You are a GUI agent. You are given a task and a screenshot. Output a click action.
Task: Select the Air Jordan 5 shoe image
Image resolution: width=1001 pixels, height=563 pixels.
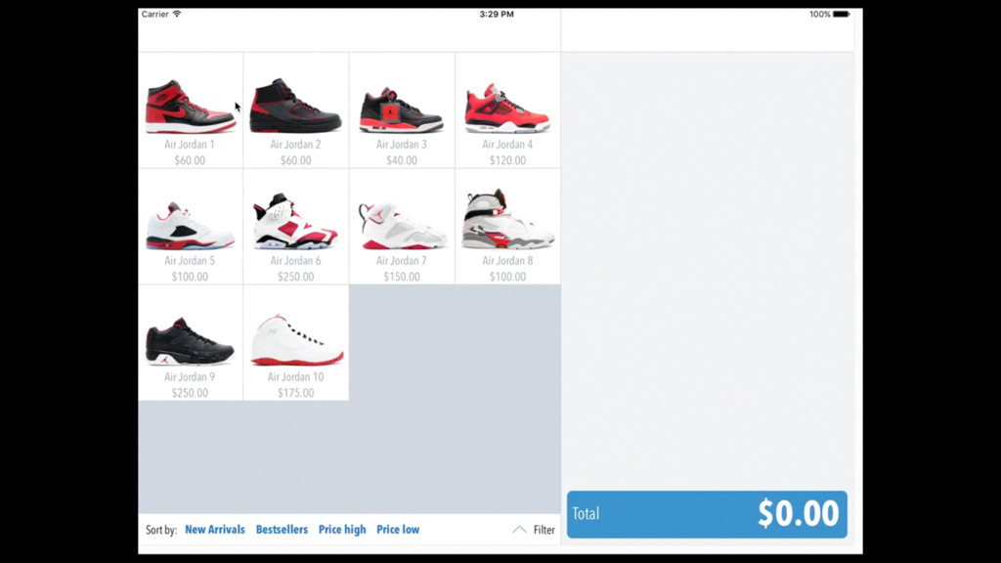coord(191,226)
